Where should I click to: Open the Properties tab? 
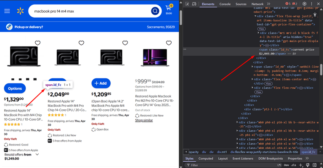(295, 158)
